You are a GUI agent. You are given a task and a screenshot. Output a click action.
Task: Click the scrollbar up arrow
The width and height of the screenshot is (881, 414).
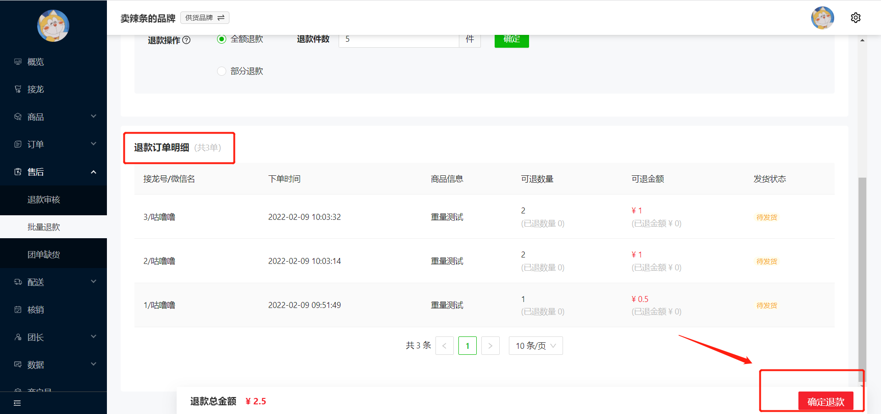[x=862, y=40]
